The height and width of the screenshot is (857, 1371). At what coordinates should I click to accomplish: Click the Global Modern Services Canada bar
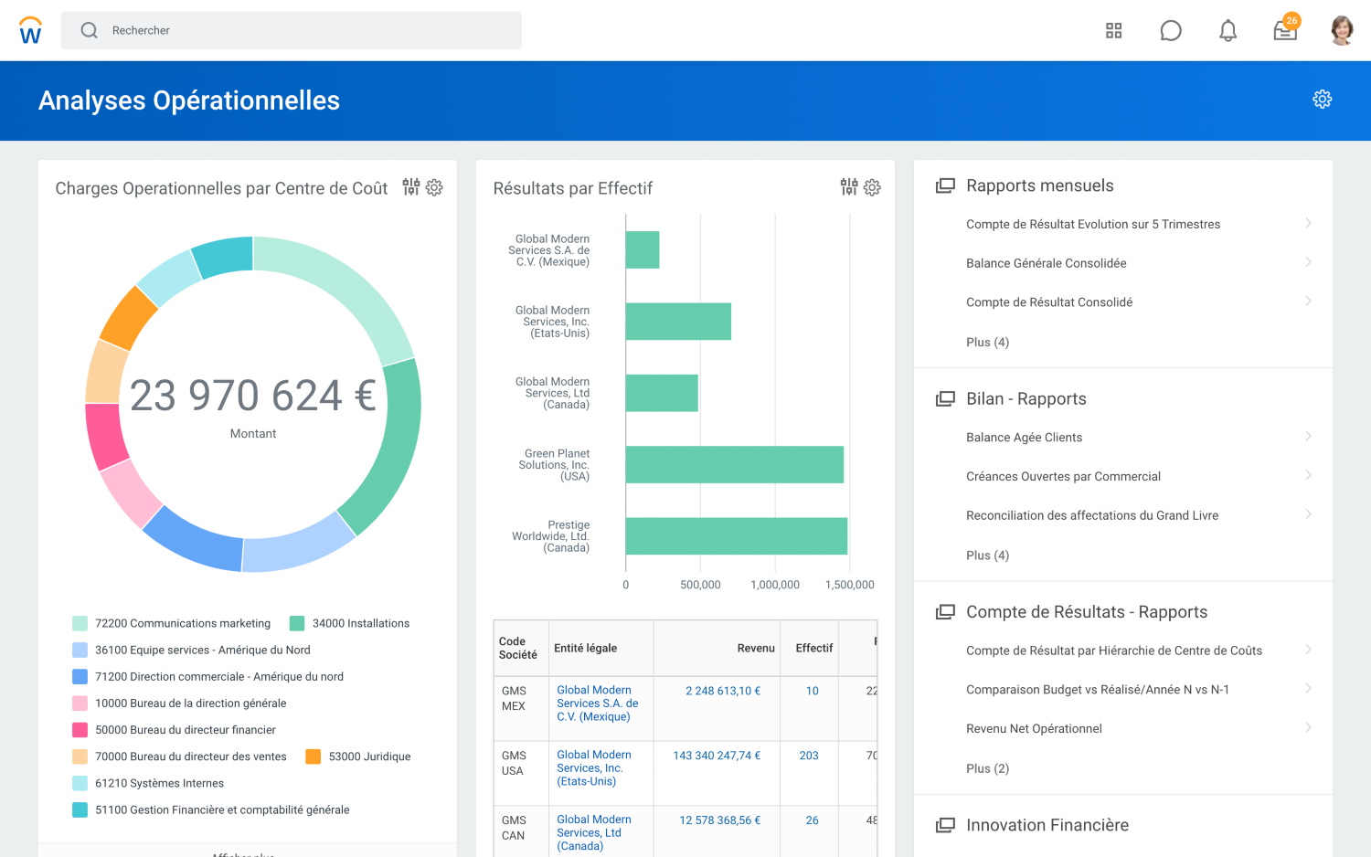coord(662,393)
